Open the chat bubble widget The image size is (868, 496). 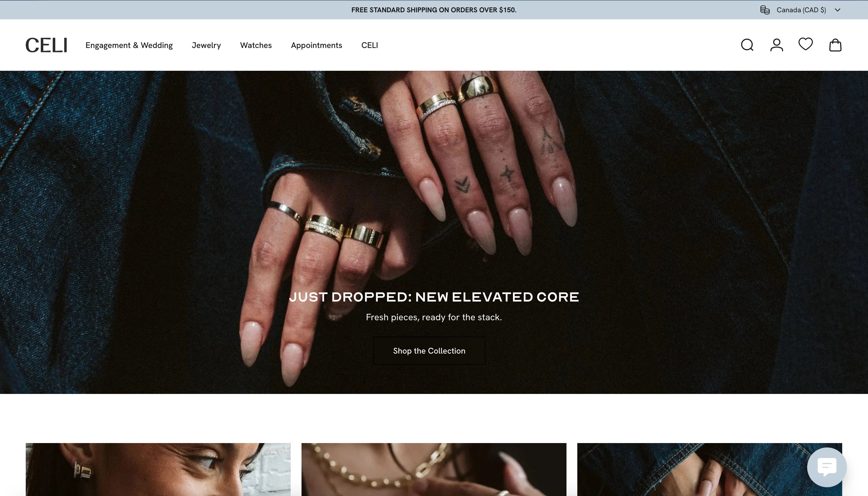coord(827,467)
